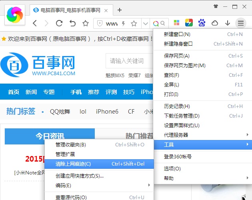252x200 pixels.
Task: Select 保存网页(A) in the menu
Action: pos(202,56)
